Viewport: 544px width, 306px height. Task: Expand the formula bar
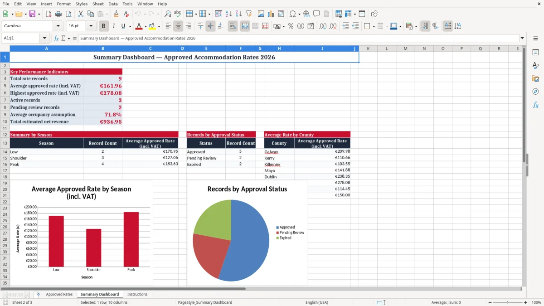point(522,38)
